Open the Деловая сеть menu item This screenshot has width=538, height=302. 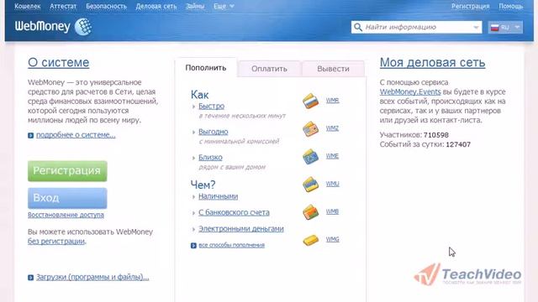pos(156,6)
